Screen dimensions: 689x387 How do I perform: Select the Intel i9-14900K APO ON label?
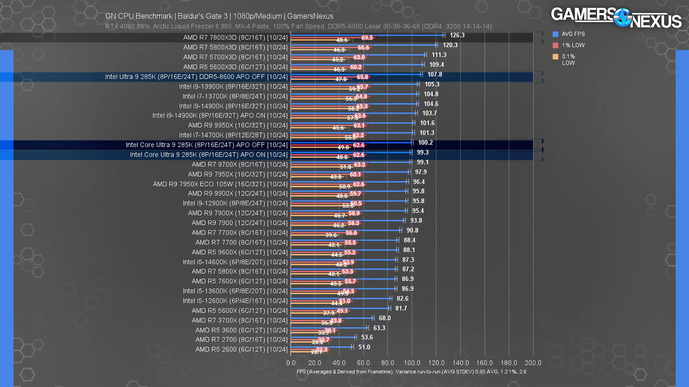coord(220,115)
